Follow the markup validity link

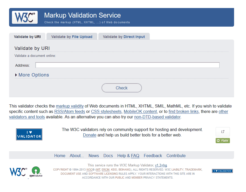pyautogui.click(x=70, y=106)
